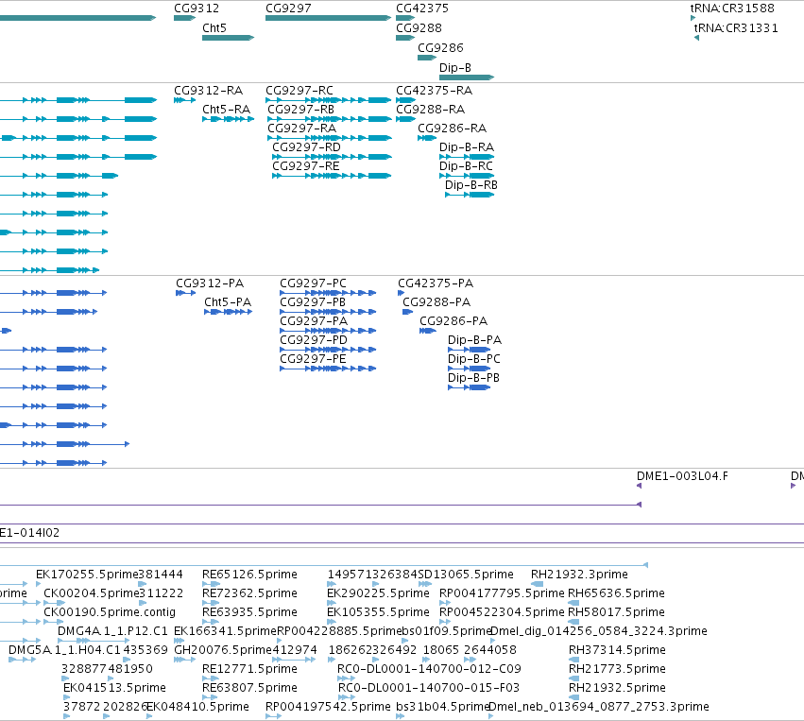Viewport: 804px width, 721px height.
Task: Select the EK170255.5prime EST label
Action: point(87,575)
